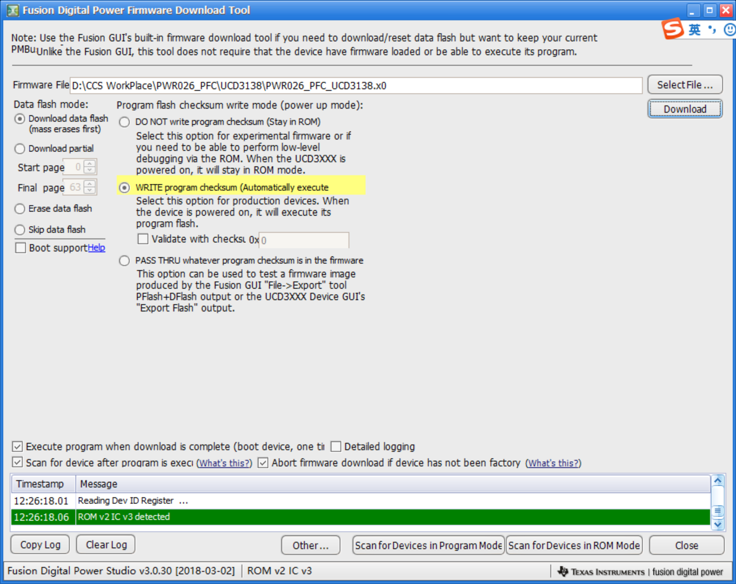
Task: Select DO NOT write program checksum option
Action: coord(124,122)
